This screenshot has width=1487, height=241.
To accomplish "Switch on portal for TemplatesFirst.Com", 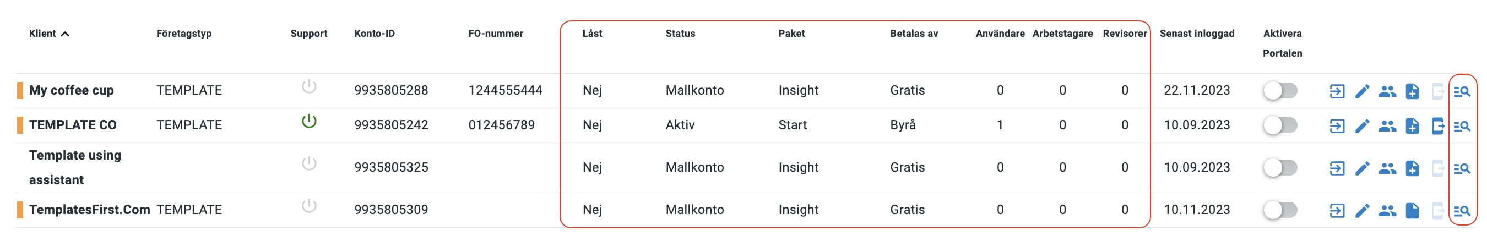I will pos(1280,210).
